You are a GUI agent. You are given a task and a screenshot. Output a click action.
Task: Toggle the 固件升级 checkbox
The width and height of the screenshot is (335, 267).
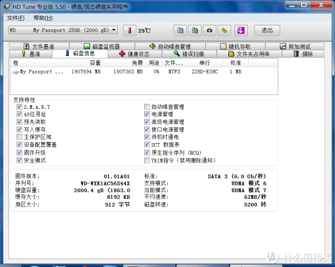[x=19, y=152]
